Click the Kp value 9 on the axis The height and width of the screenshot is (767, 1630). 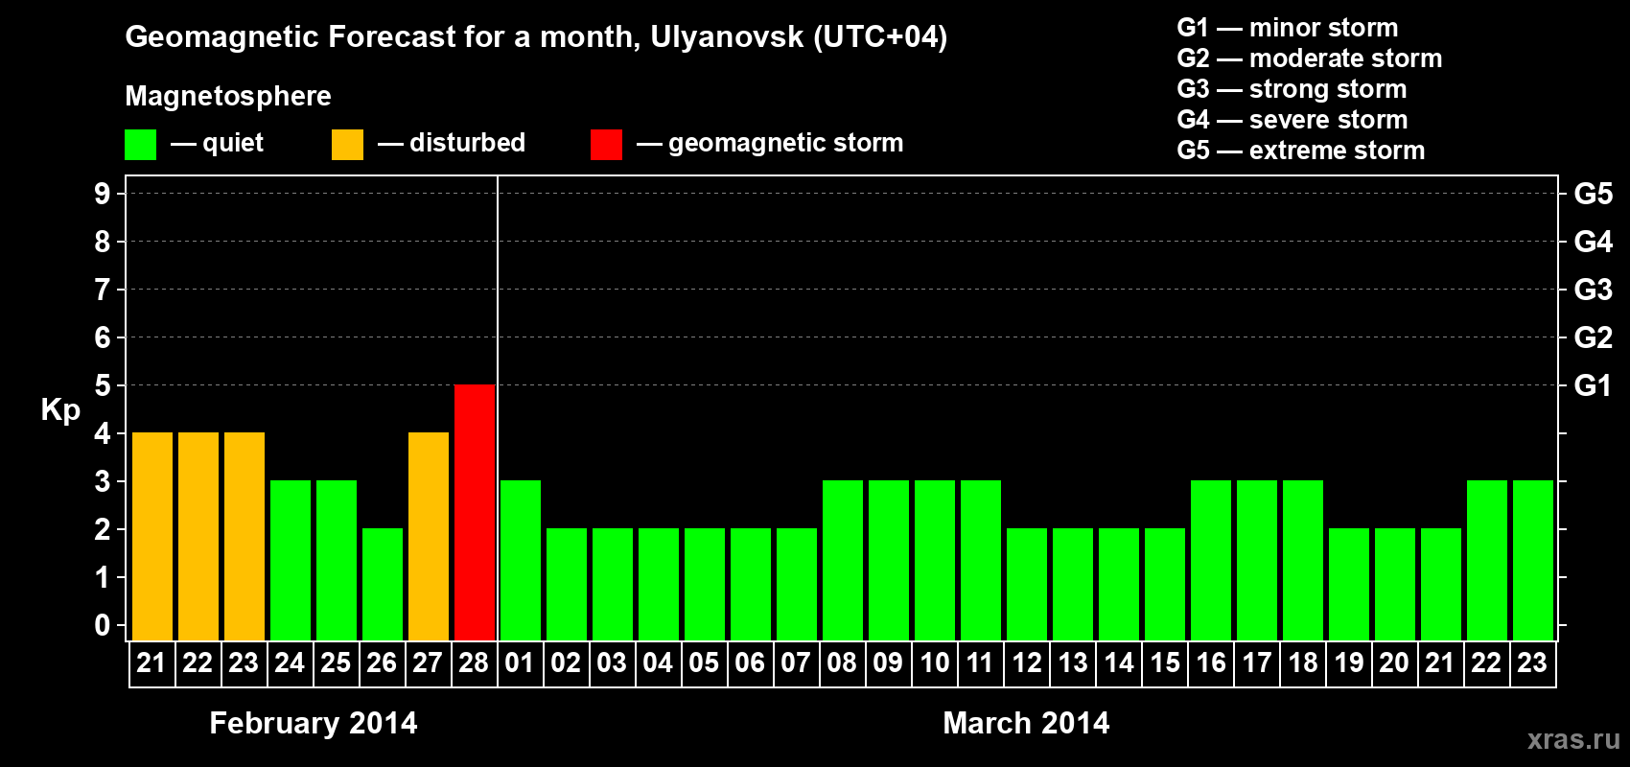(103, 194)
